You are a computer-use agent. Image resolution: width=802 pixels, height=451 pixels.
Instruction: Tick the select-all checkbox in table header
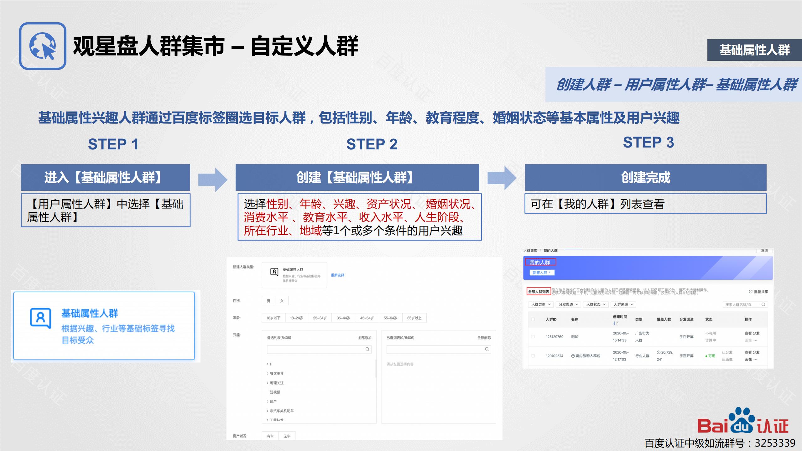[x=533, y=319]
